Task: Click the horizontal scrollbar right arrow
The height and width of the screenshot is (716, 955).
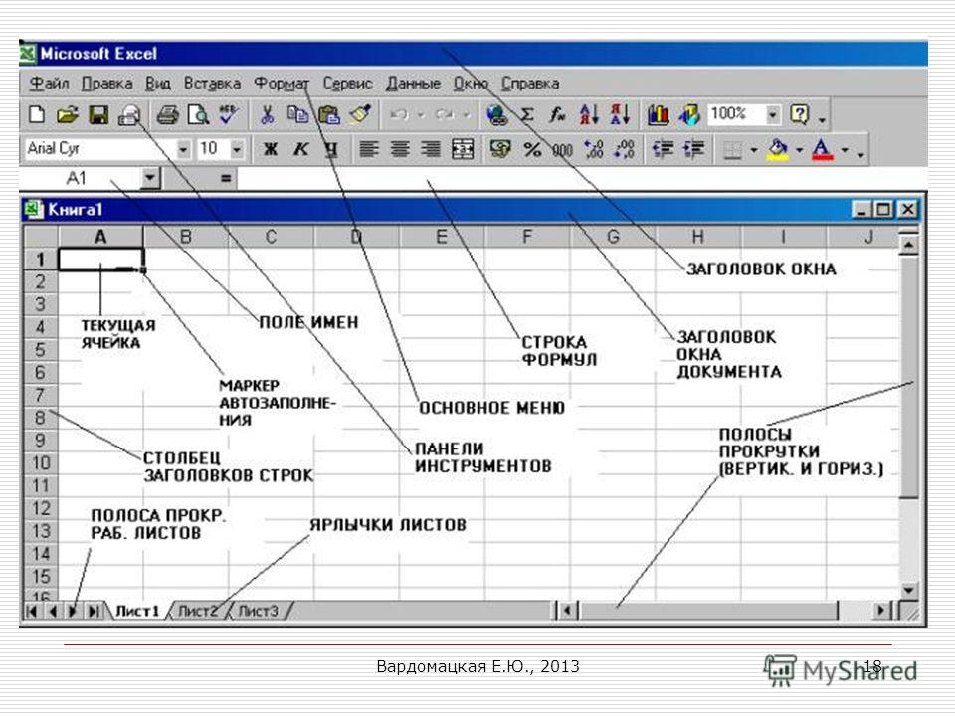Action: point(880,610)
